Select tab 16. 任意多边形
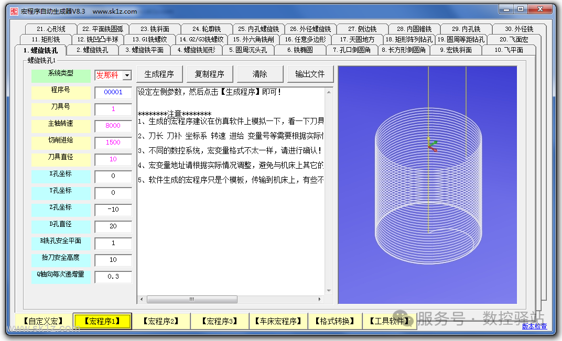Screen dimensions: 562x341 pos(306,39)
